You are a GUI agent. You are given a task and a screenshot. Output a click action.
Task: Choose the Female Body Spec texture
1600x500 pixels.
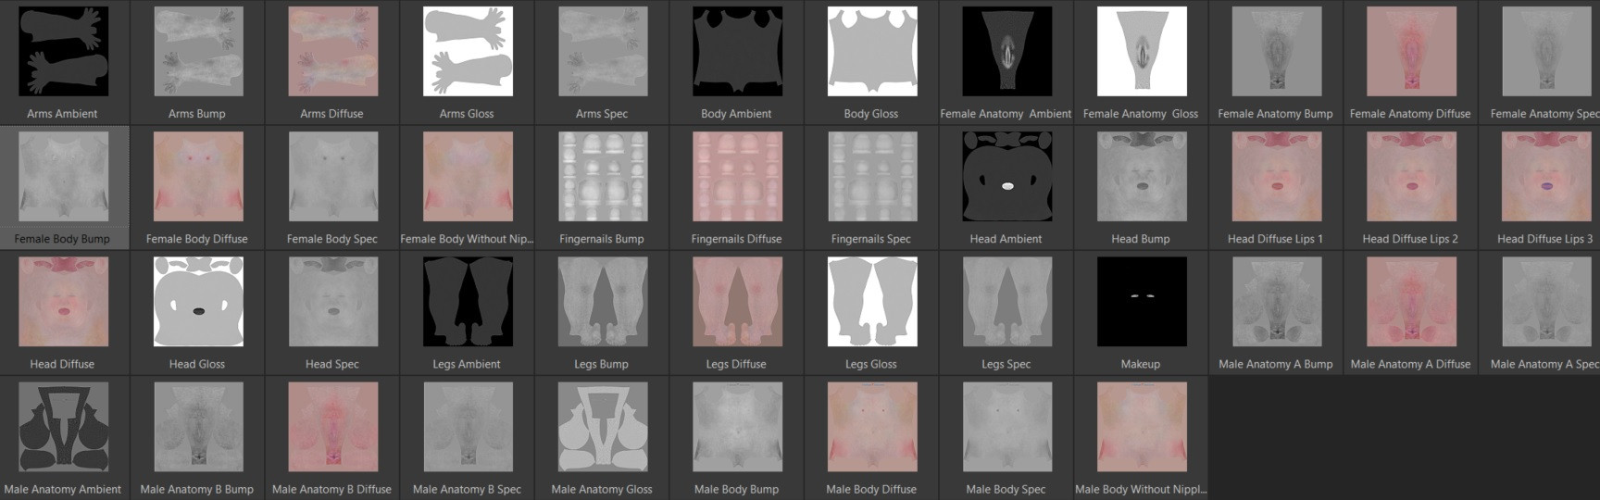[x=333, y=177]
